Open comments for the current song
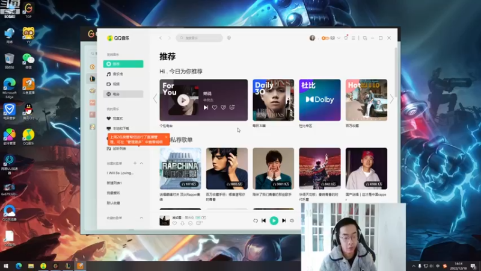The image size is (481, 271). click(199, 223)
